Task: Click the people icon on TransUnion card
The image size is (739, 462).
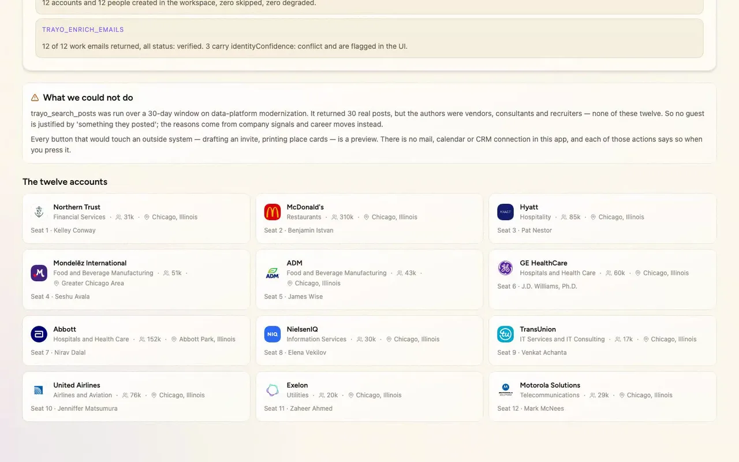Action: [x=618, y=340]
